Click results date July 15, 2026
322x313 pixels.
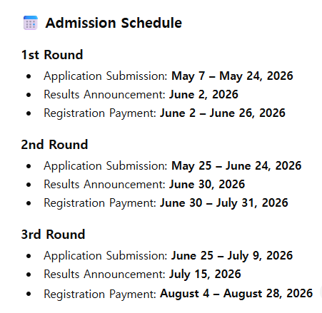205,274
